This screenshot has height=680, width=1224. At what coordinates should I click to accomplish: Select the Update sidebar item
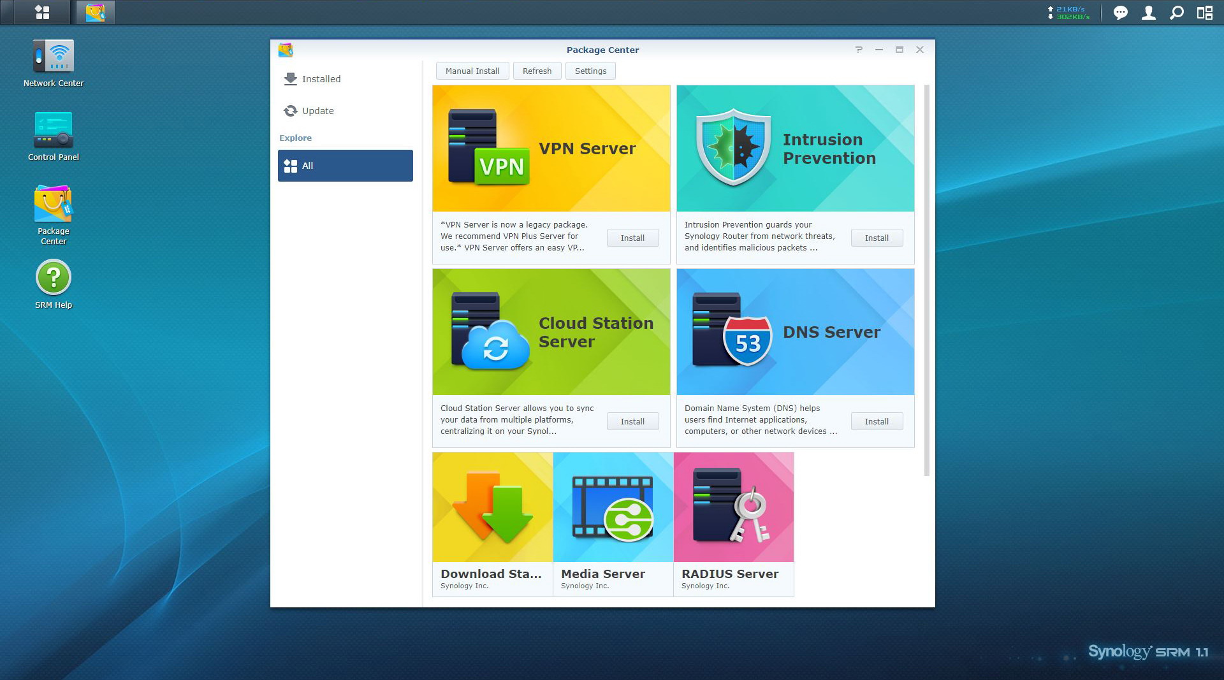346,111
